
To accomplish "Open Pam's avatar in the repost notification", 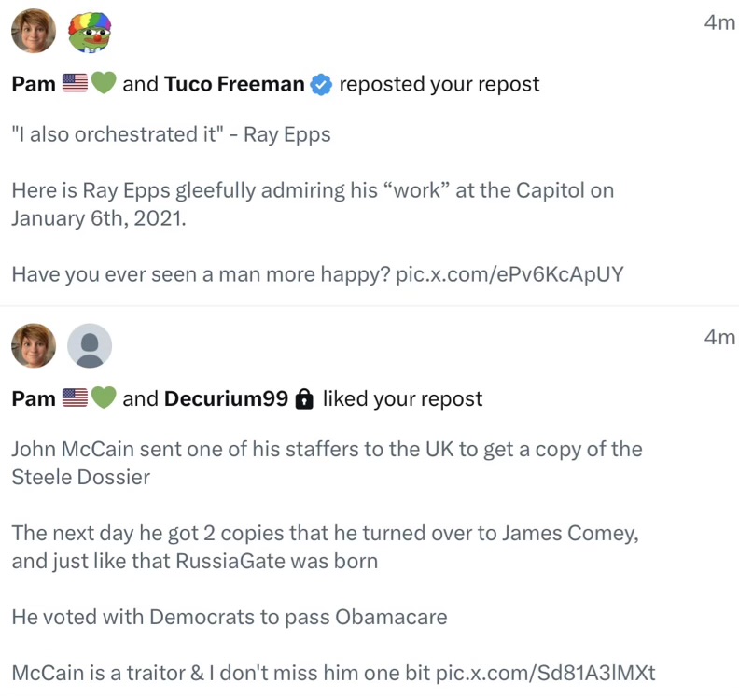I will (33, 31).
